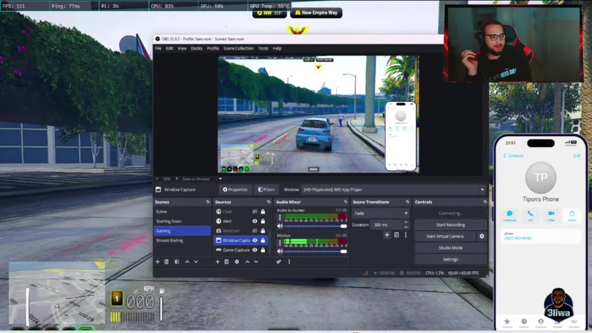Viewport: 592px width, 333px height.
Task: Add a new source with plus icon
Action: (x=217, y=262)
